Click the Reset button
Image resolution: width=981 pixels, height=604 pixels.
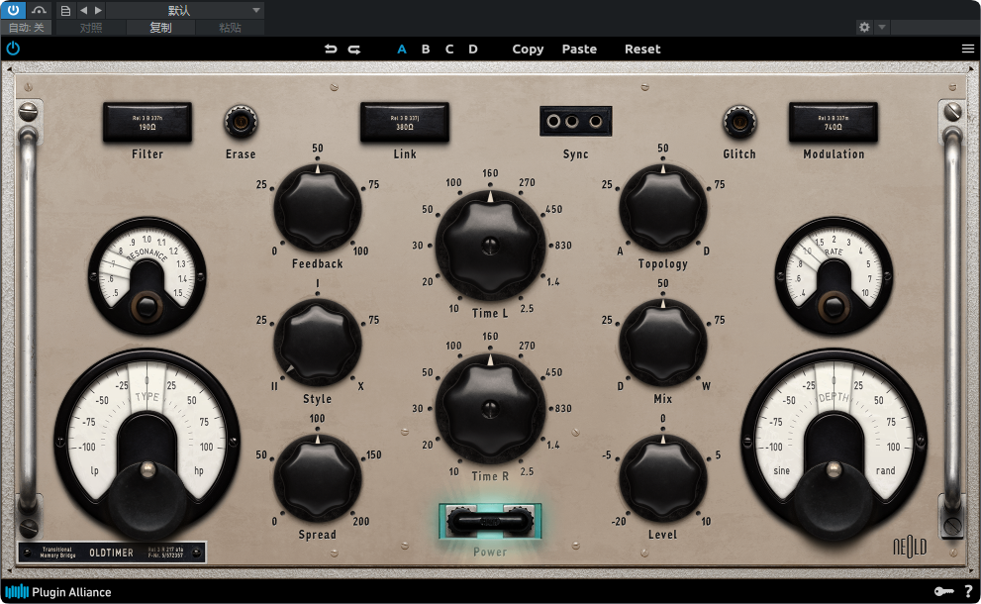642,49
